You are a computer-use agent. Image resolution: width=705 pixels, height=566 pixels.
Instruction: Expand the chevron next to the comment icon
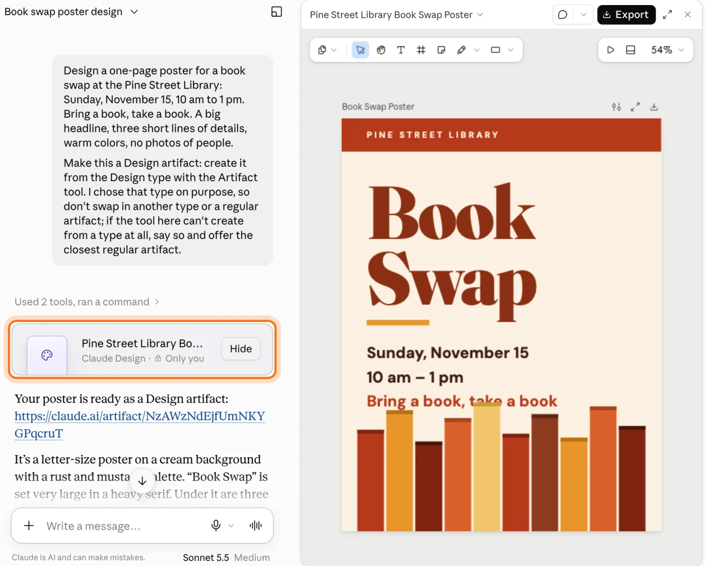tap(583, 15)
